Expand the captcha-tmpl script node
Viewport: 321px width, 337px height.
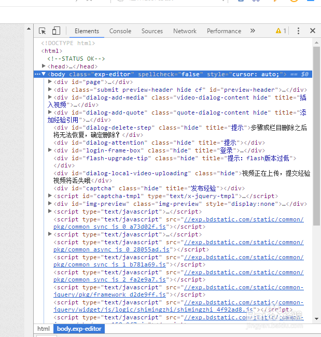pos(50,195)
